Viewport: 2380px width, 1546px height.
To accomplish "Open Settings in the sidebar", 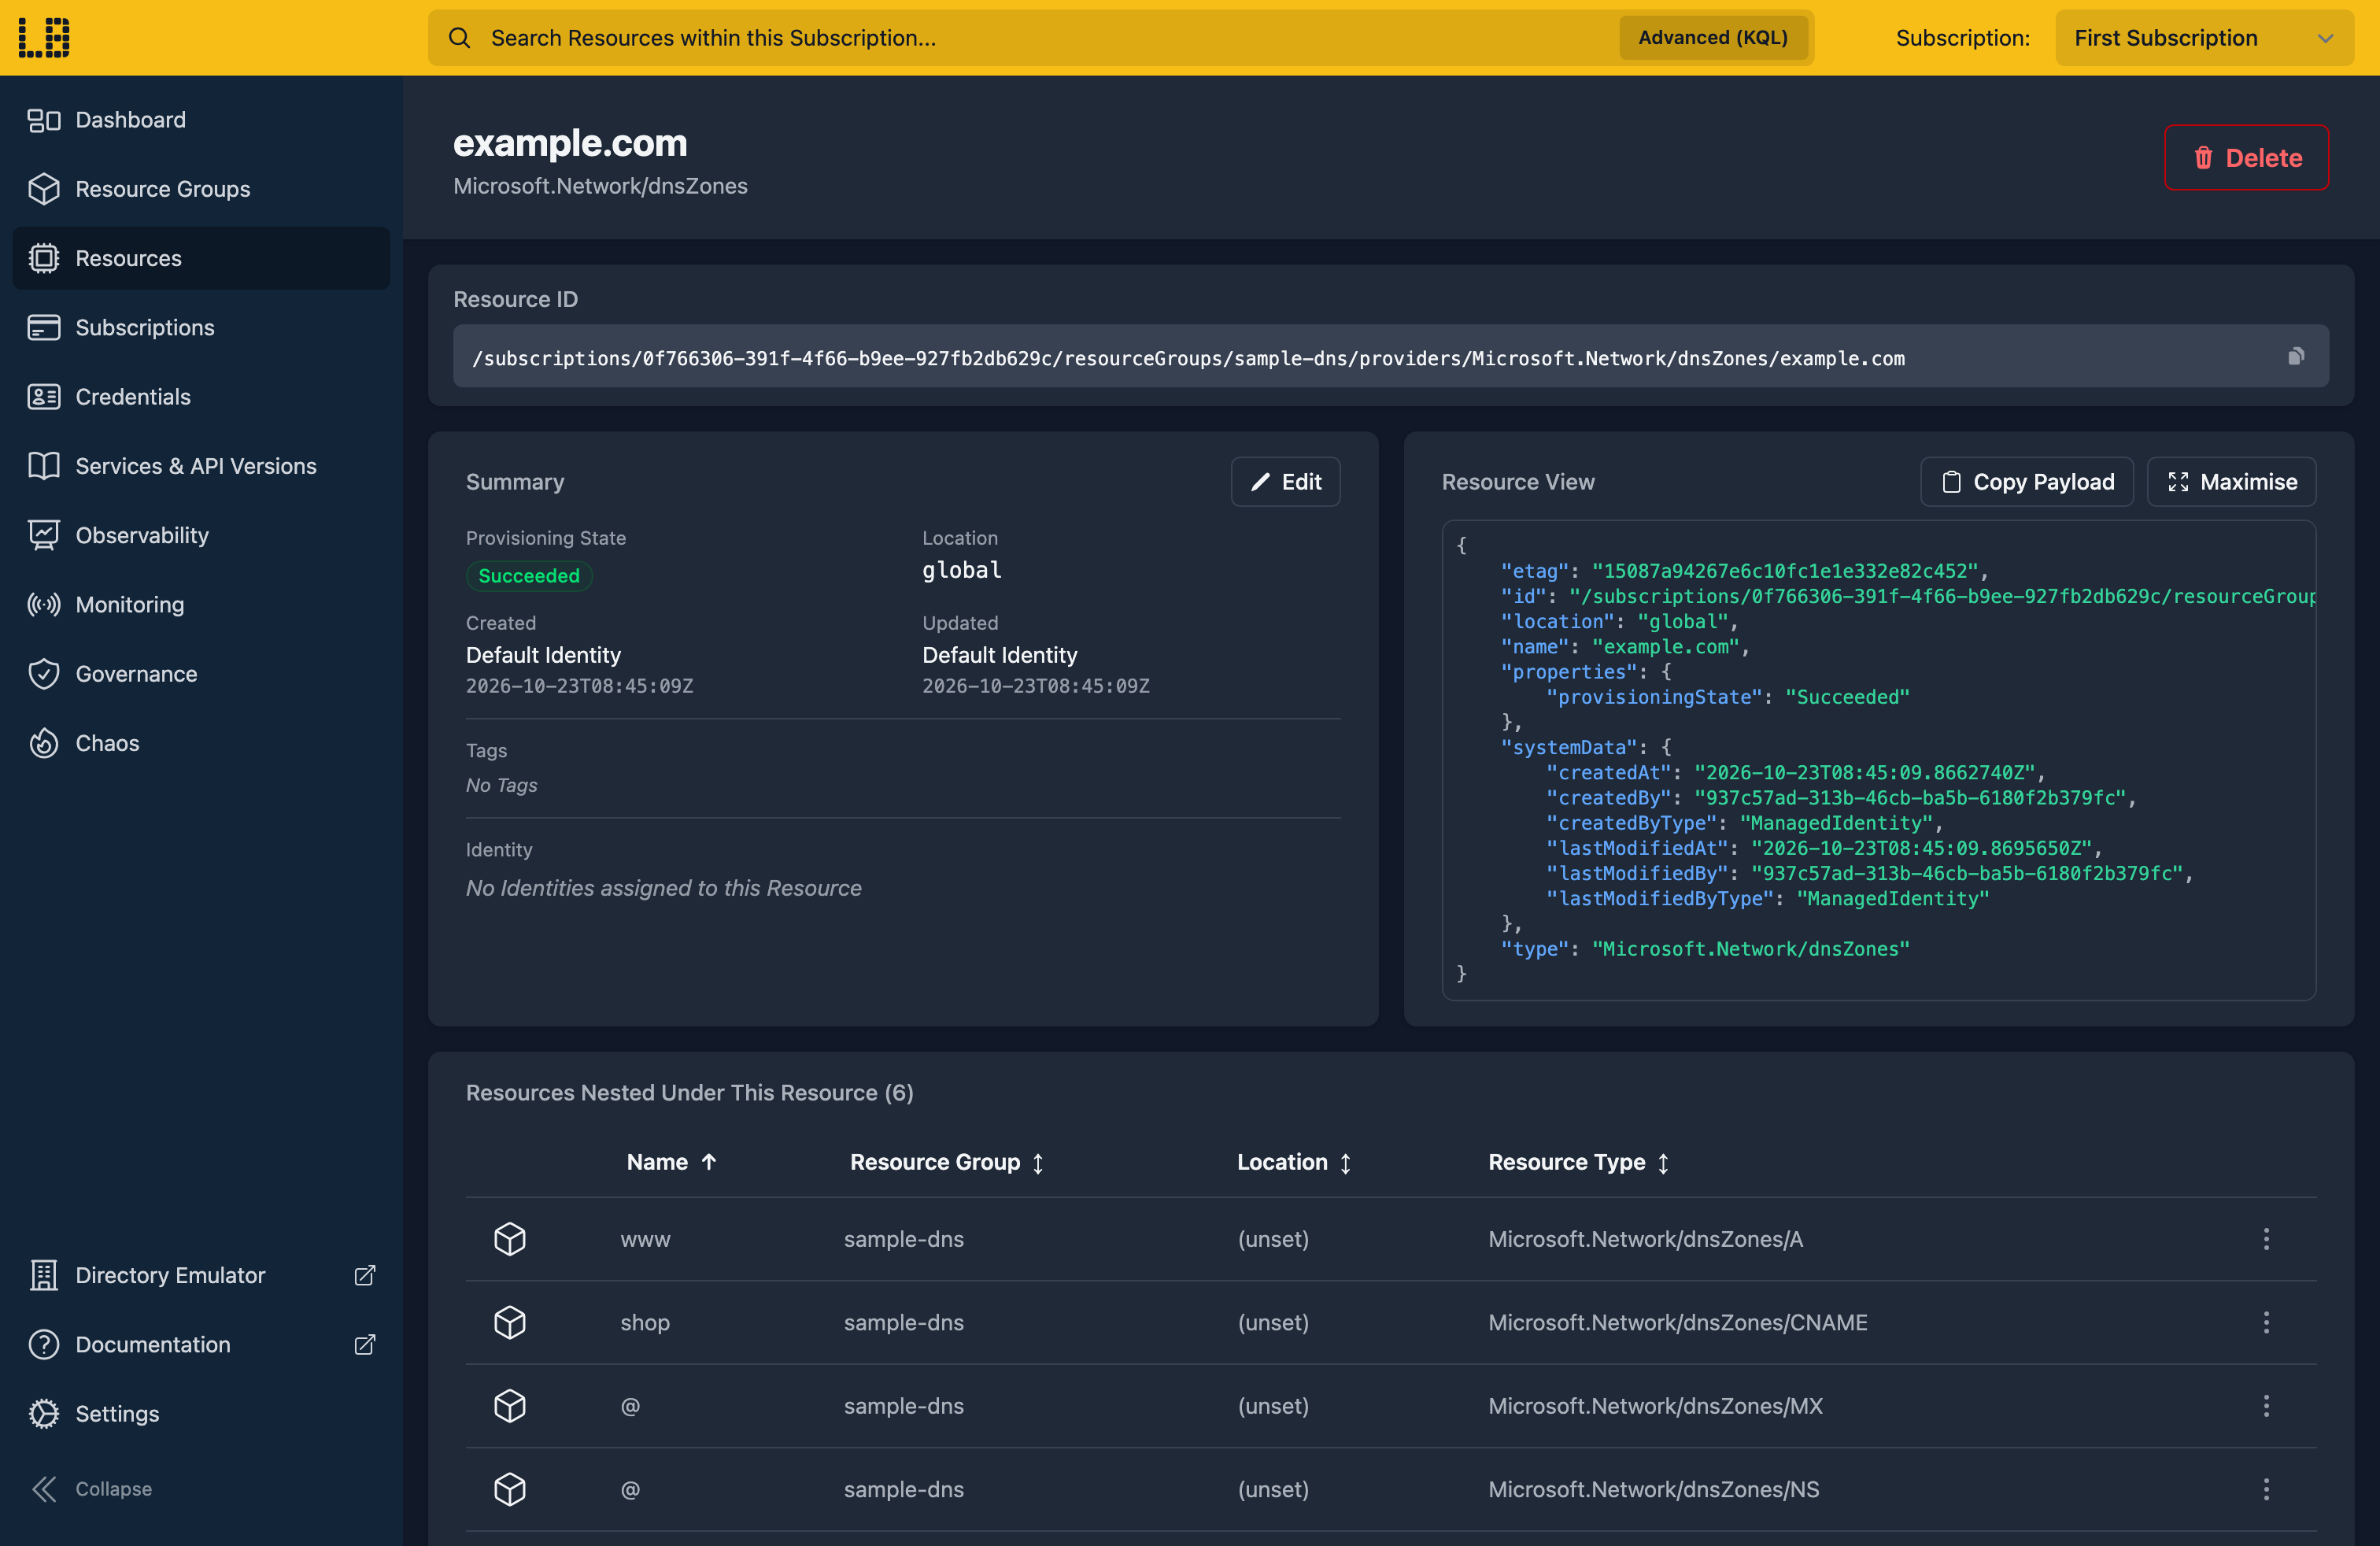I will [201, 1413].
